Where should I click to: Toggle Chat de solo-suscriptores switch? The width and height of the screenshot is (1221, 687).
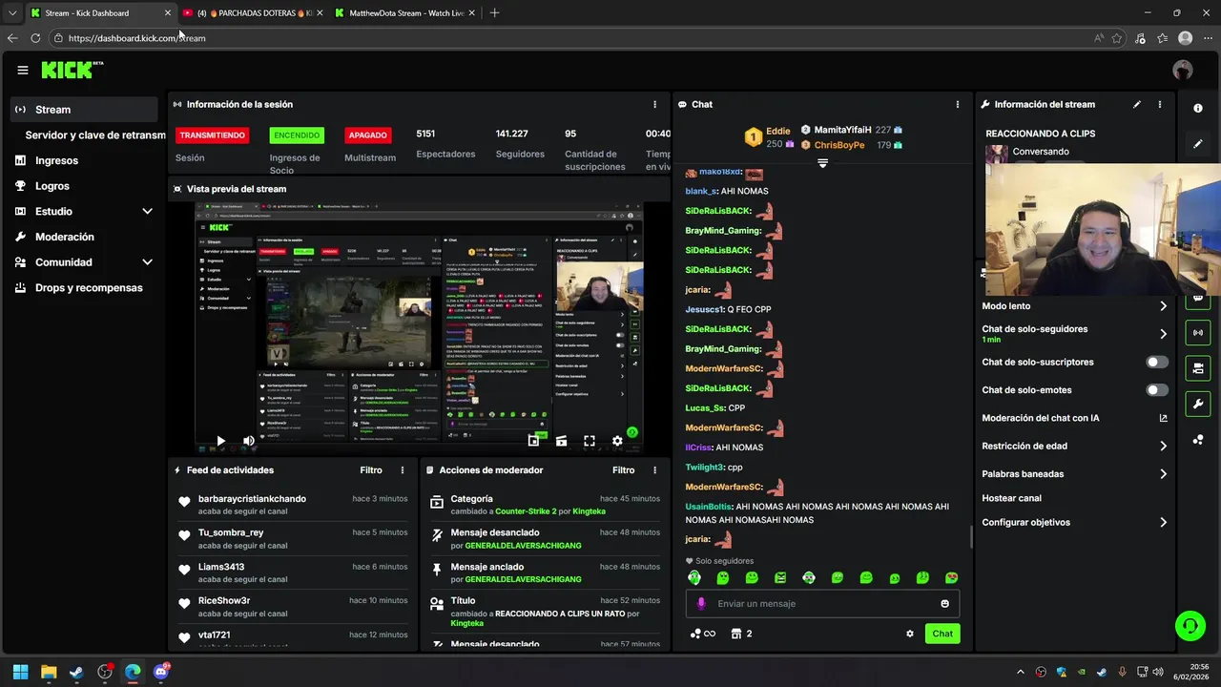click(1157, 363)
